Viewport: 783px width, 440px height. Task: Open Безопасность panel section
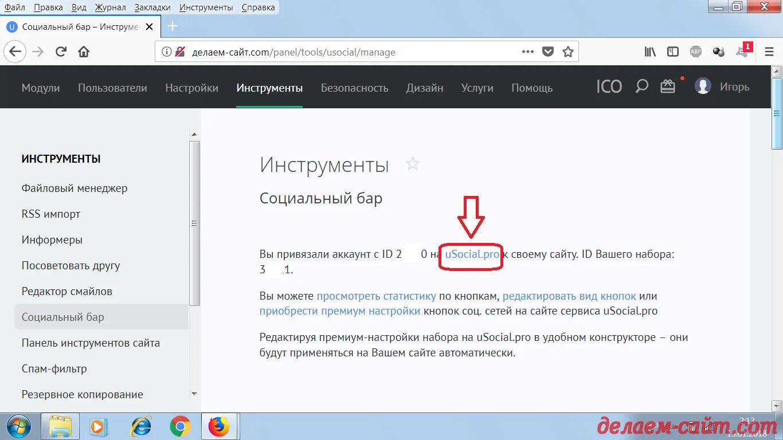click(x=354, y=88)
